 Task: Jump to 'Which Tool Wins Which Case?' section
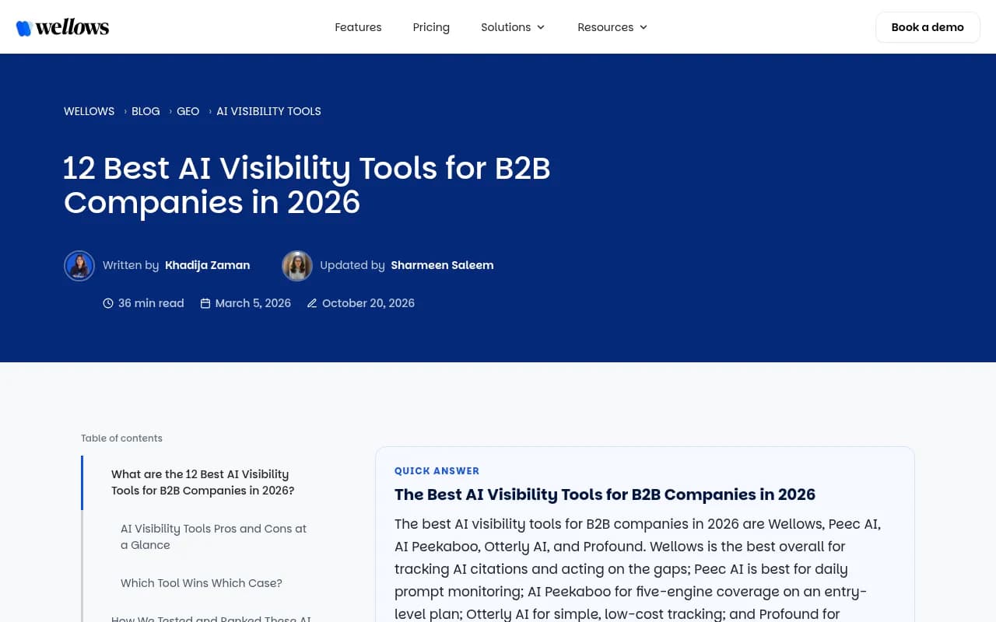pos(202,583)
